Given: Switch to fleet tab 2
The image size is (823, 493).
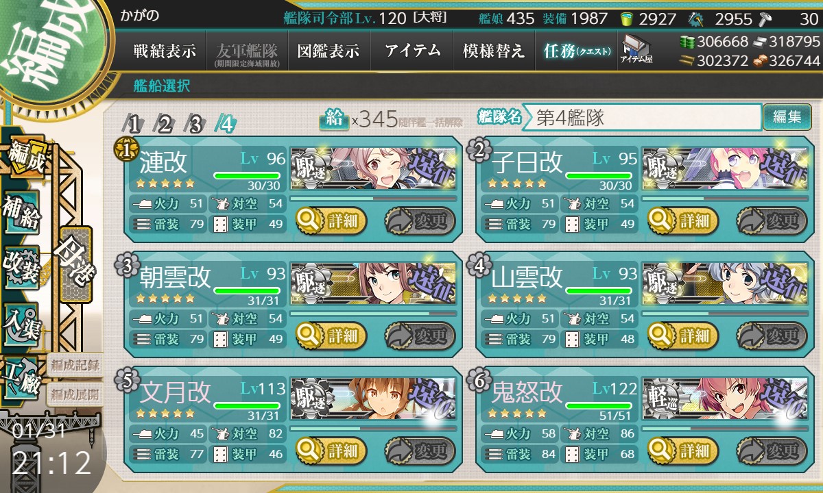Looking at the screenshot, I should tap(165, 124).
